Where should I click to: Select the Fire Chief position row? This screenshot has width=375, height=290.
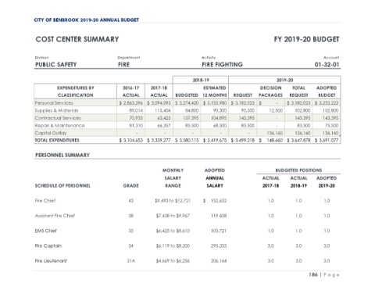(x=187, y=201)
